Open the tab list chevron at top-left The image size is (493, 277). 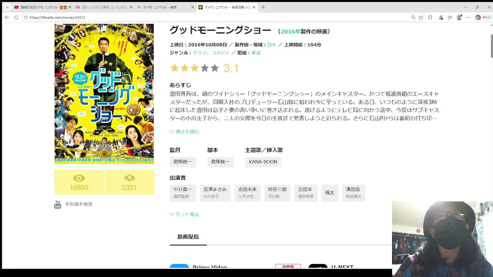coord(7,7)
